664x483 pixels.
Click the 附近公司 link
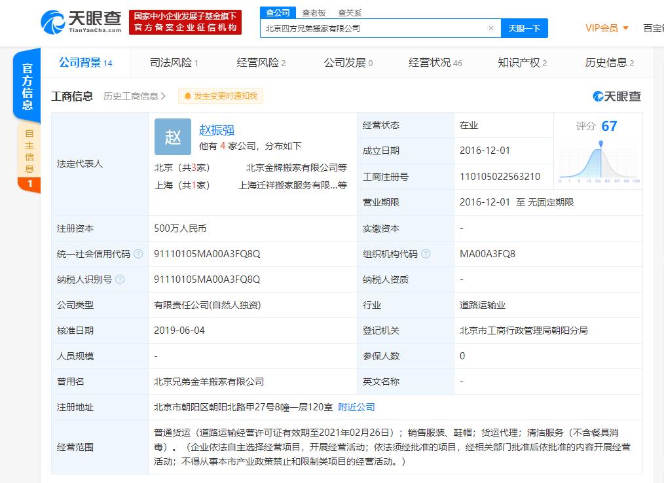tap(356, 407)
